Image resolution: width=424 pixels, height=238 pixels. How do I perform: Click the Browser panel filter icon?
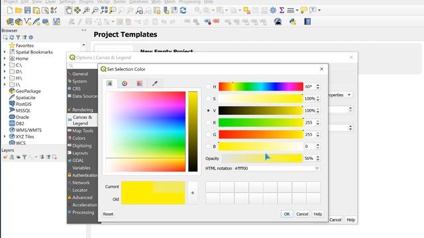click(x=18, y=37)
